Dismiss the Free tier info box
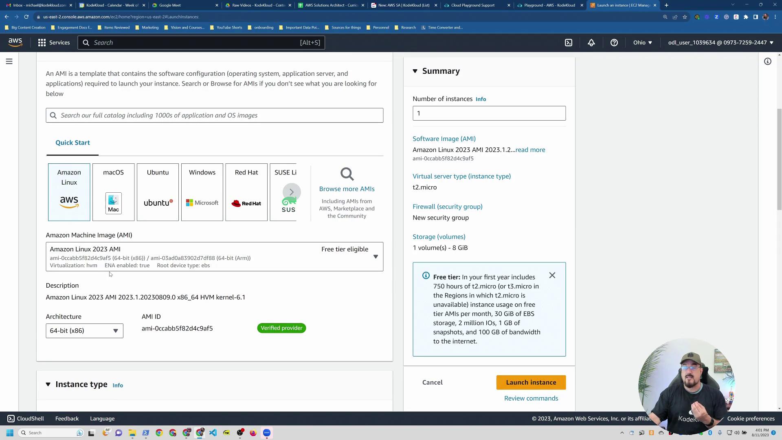The width and height of the screenshot is (782, 440). 552,275
